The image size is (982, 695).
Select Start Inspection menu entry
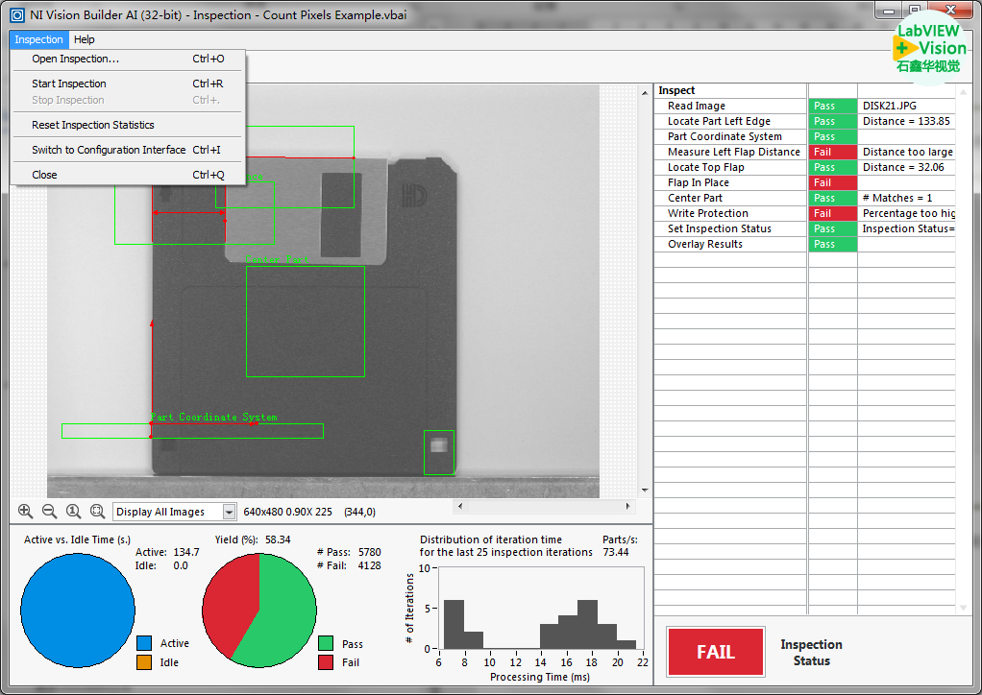(x=69, y=84)
